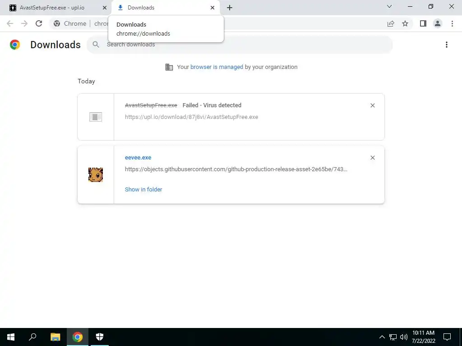Click the Chrome site info icon in the address bar
The height and width of the screenshot is (346, 462).
click(57, 23)
